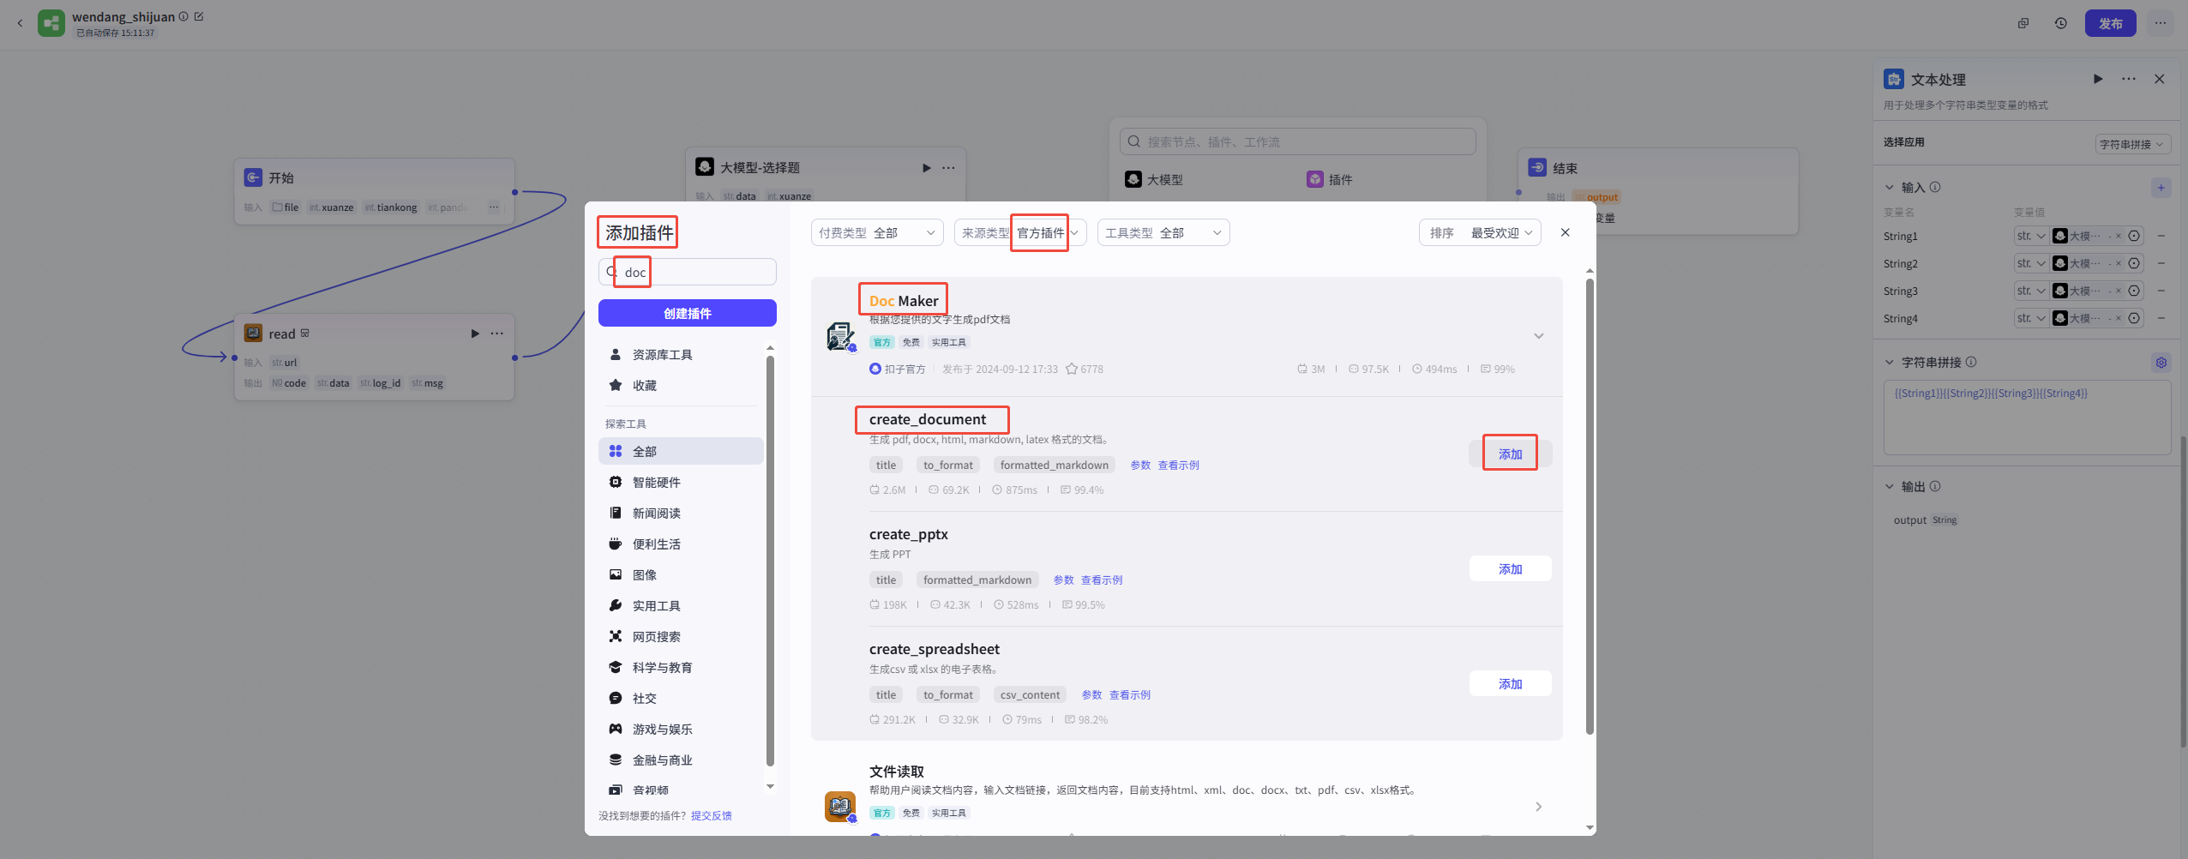Open the 排序 最受欢迎 dropdown
Screen dimensions: 2188x859
coord(1480,233)
